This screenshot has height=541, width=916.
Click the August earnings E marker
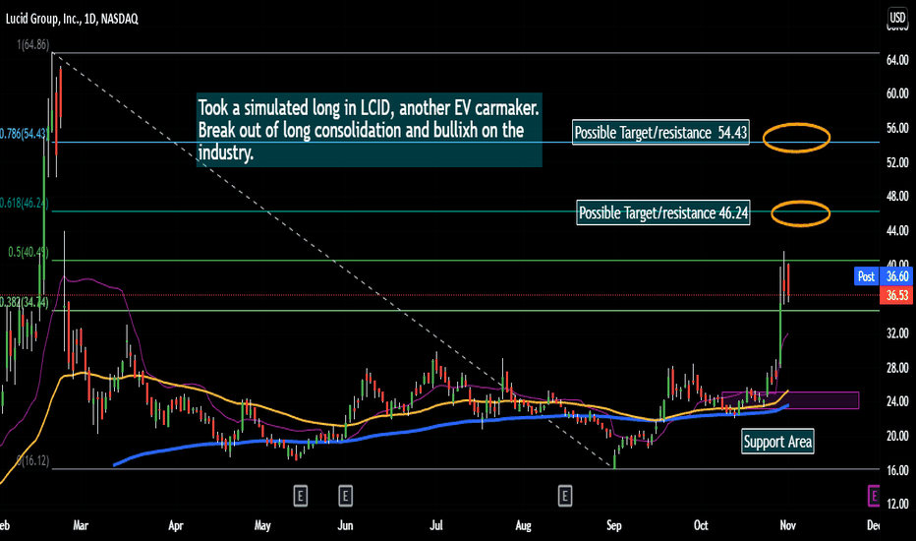[x=565, y=496]
